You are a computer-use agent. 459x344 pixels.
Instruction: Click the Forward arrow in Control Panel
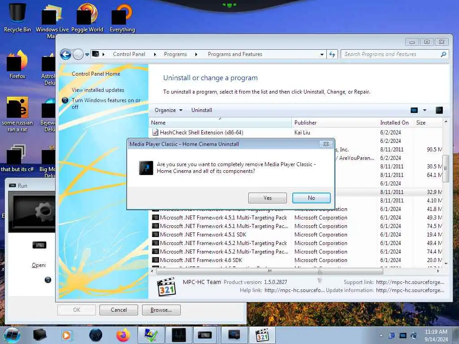tap(78, 54)
